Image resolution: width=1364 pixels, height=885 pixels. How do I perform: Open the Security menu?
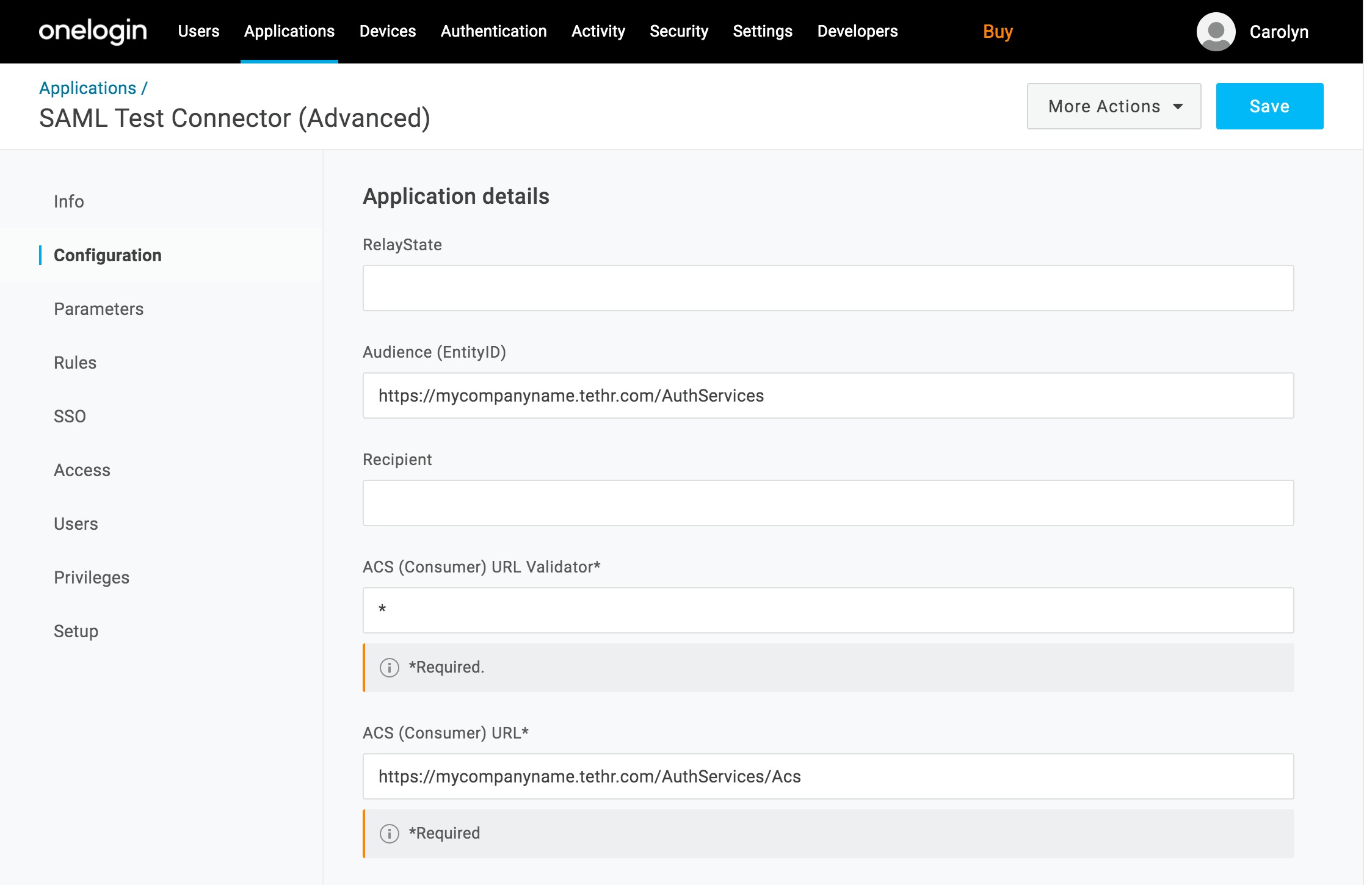coord(678,31)
